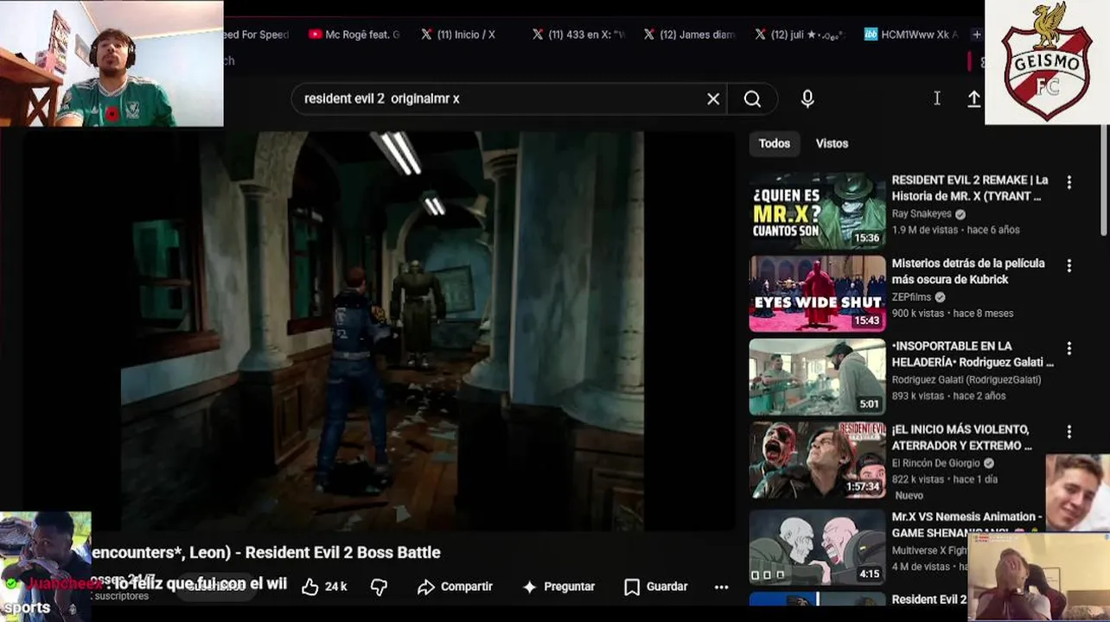The width and height of the screenshot is (1110, 622).
Task: Clear the search box with the X icon
Action: (713, 99)
